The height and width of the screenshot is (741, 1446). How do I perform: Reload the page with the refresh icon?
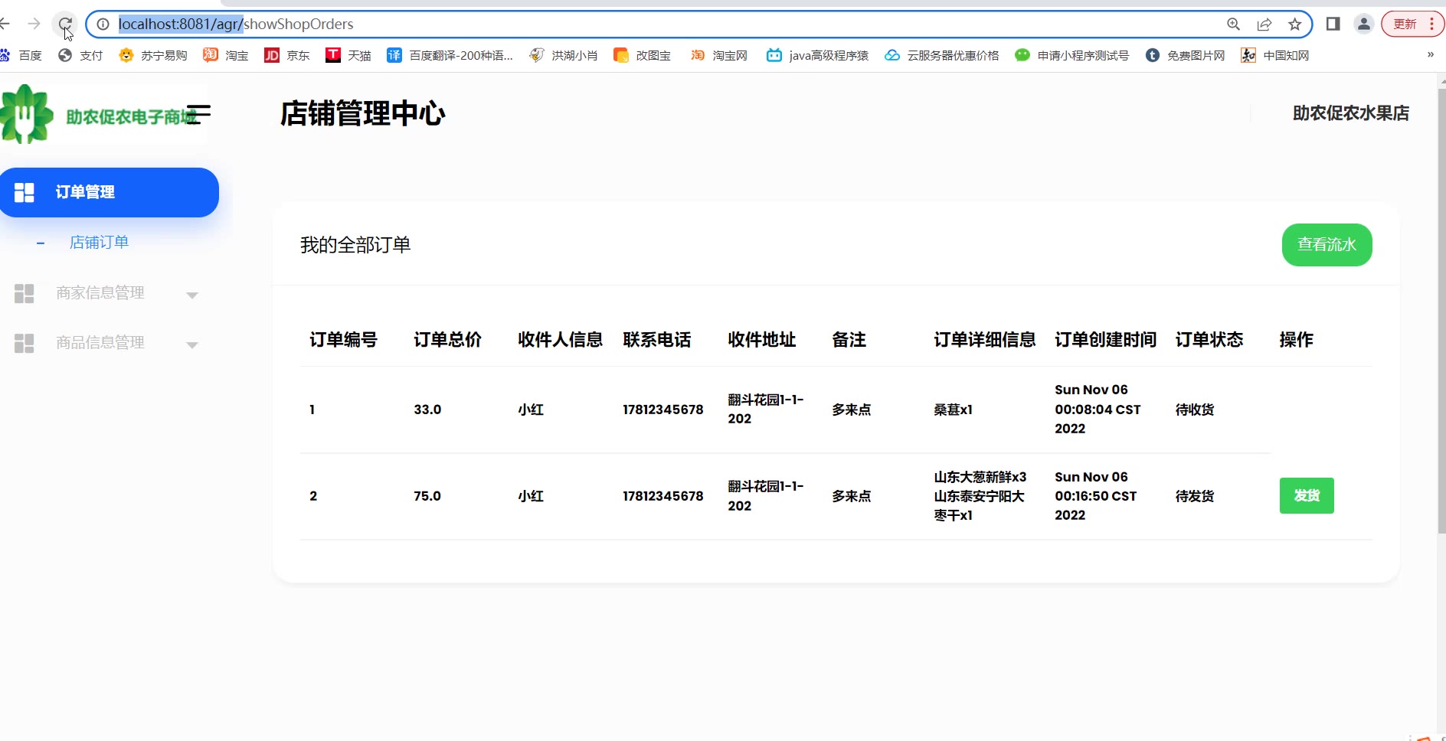pos(65,24)
